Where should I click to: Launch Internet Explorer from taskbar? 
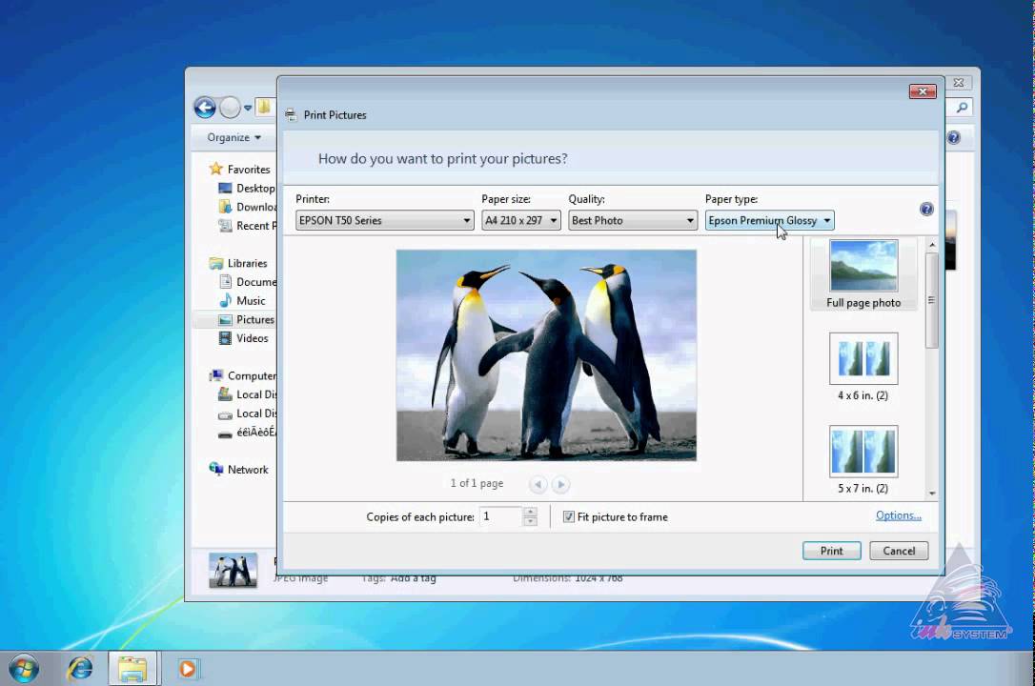[x=80, y=669]
